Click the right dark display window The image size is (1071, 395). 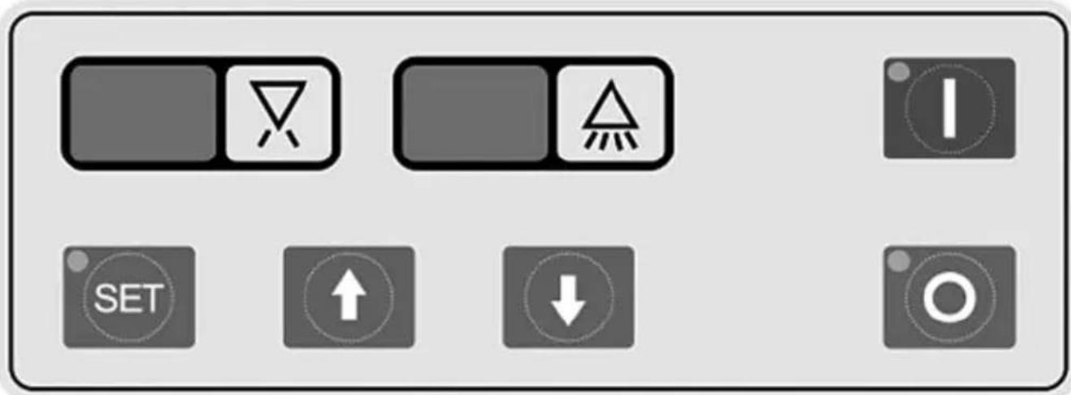point(475,113)
